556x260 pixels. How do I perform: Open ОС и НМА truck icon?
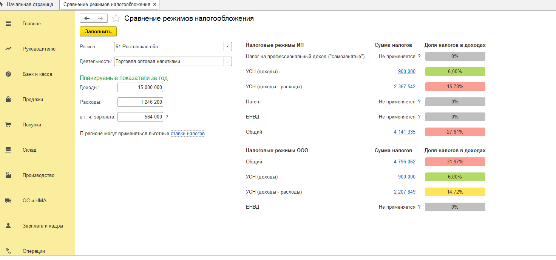click(8, 201)
